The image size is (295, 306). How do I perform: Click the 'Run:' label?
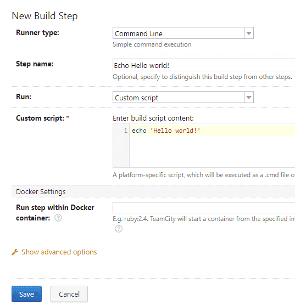pyautogui.click(x=24, y=97)
